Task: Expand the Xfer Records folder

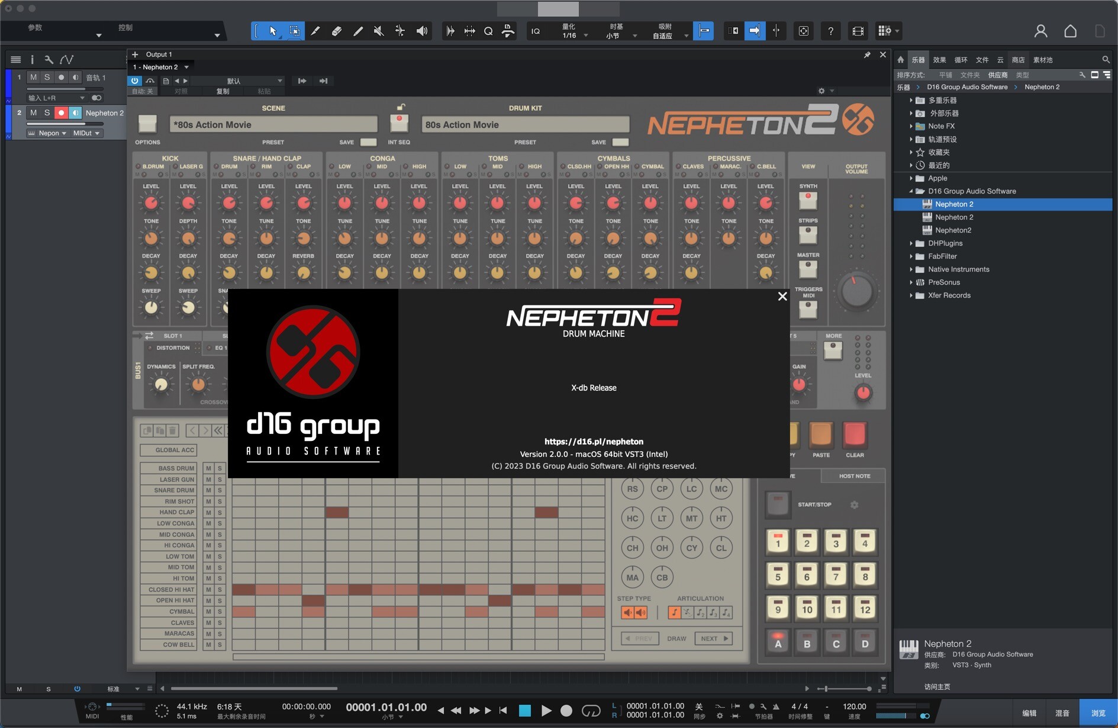Action: tap(911, 295)
